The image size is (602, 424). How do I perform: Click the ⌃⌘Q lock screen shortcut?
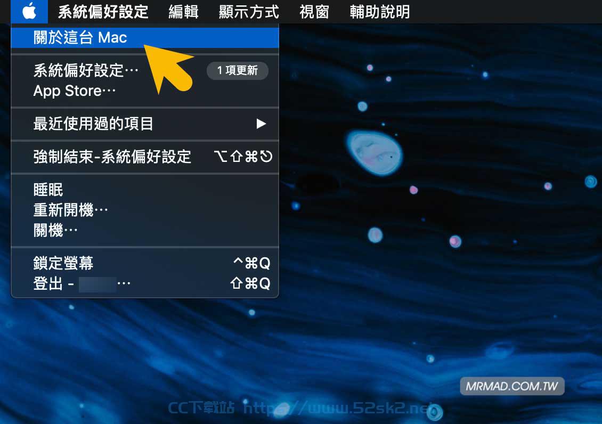(252, 263)
